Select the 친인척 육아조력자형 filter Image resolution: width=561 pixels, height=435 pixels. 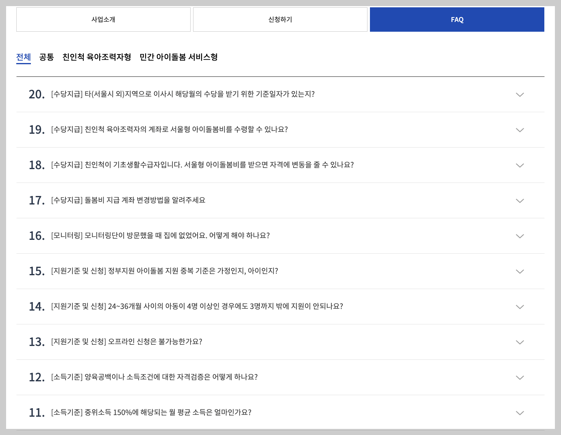(x=97, y=57)
